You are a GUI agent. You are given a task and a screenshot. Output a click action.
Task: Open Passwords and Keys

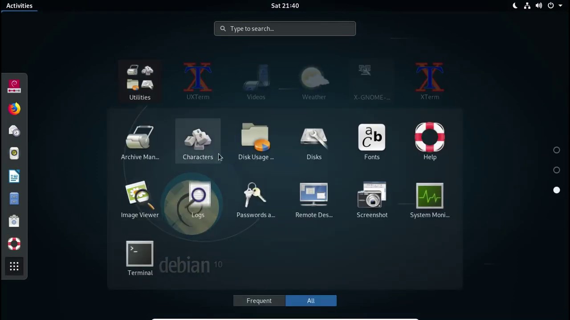point(256,200)
